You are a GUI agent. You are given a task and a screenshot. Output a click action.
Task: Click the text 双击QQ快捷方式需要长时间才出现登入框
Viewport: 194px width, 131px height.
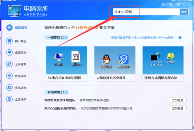[106, 108]
